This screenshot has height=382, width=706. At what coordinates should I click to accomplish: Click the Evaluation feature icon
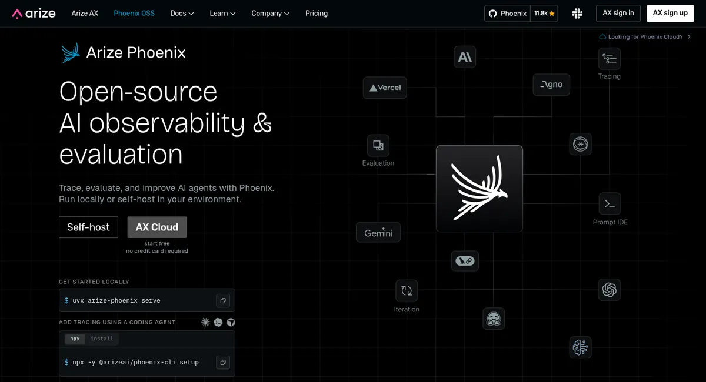click(x=378, y=145)
